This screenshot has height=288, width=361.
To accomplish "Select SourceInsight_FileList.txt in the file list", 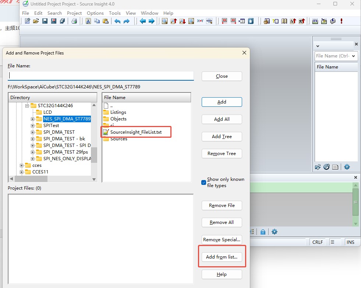I will point(136,132).
